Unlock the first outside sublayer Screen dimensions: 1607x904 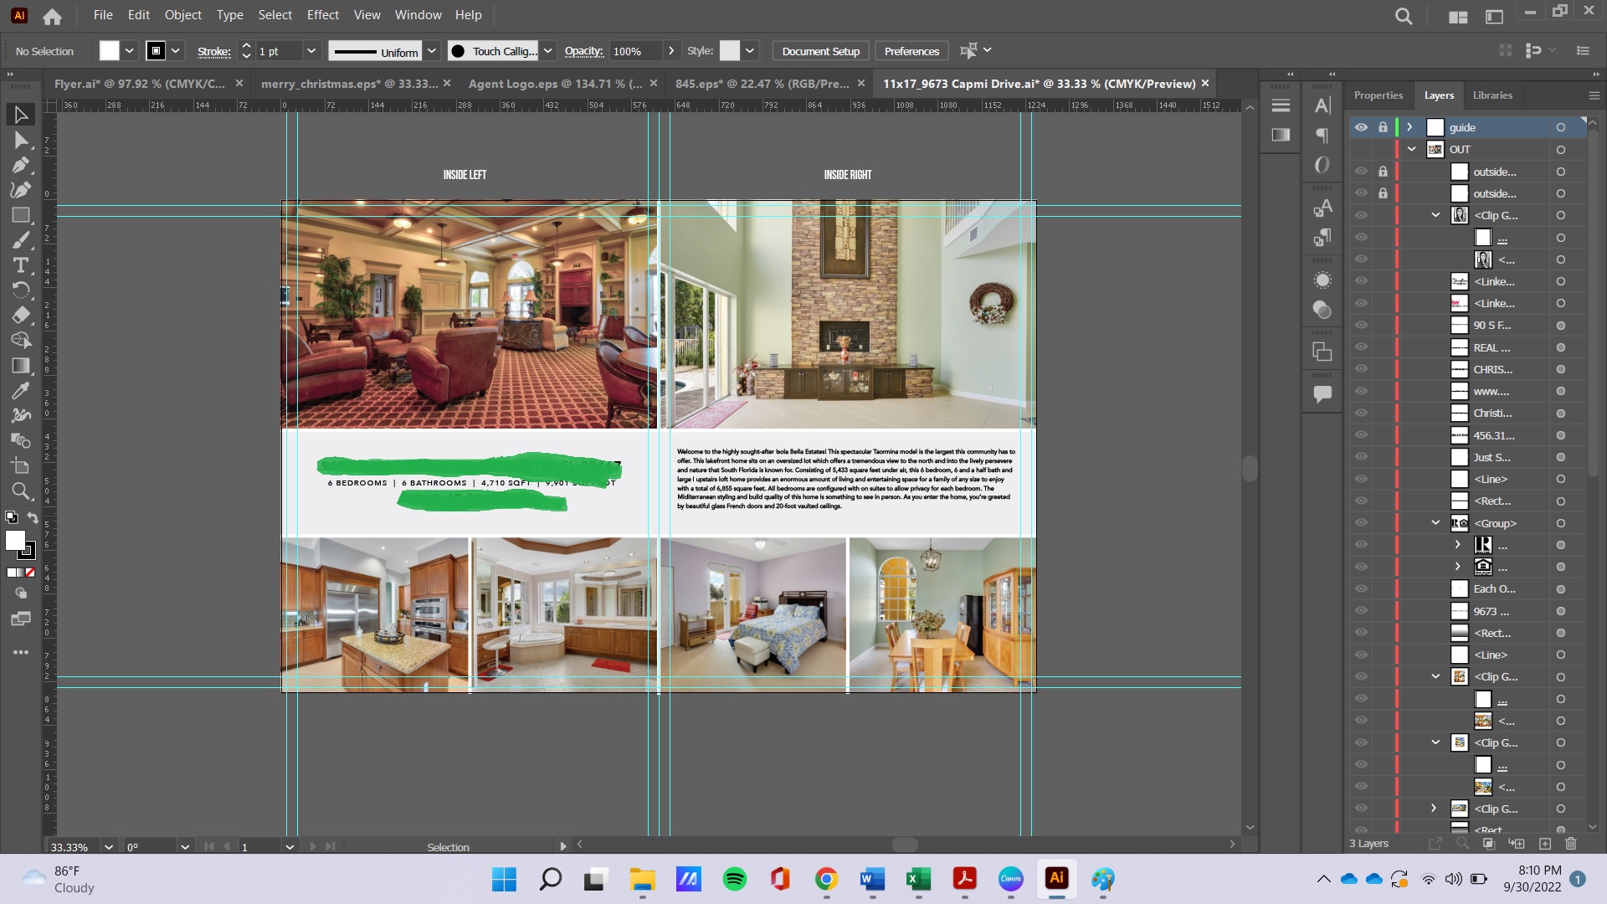pyautogui.click(x=1383, y=172)
